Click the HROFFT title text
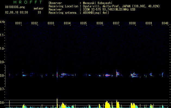171x108 pixels. [28, 2]
